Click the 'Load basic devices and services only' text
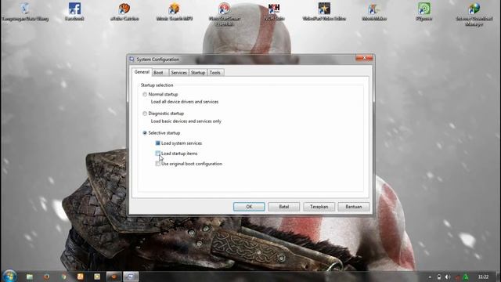Image resolution: width=501 pixels, height=282 pixels. click(186, 121)
